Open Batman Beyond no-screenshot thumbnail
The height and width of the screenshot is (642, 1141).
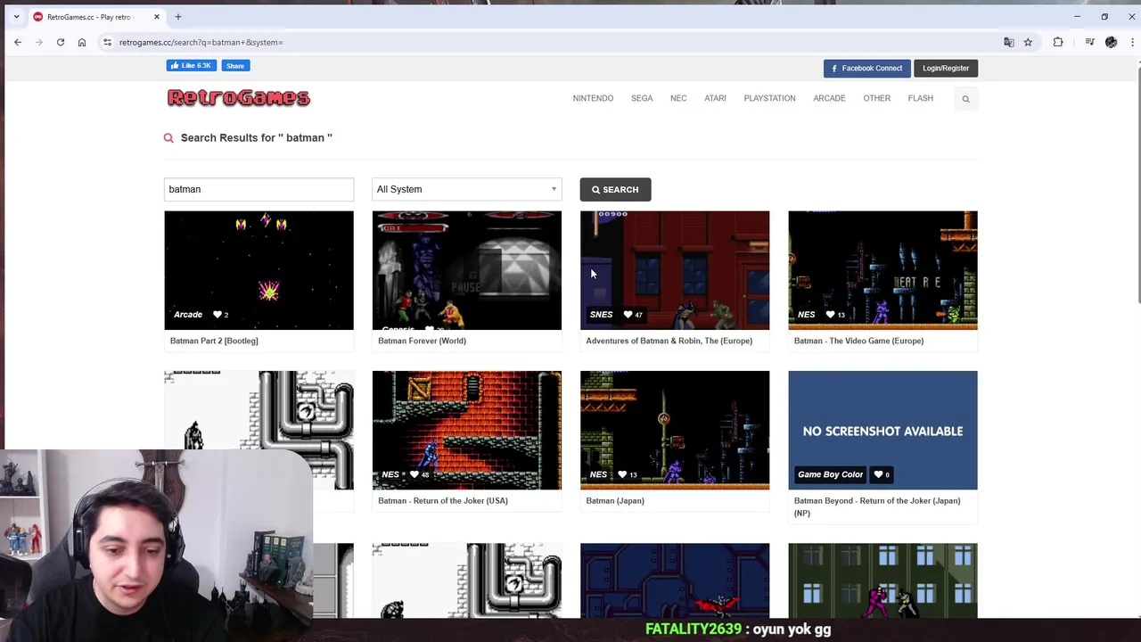(882, 430)
